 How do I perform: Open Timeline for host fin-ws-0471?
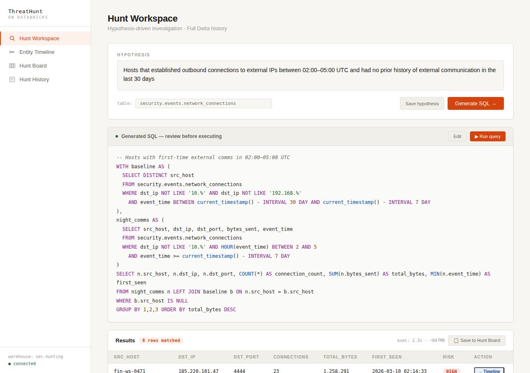point(489,371)
